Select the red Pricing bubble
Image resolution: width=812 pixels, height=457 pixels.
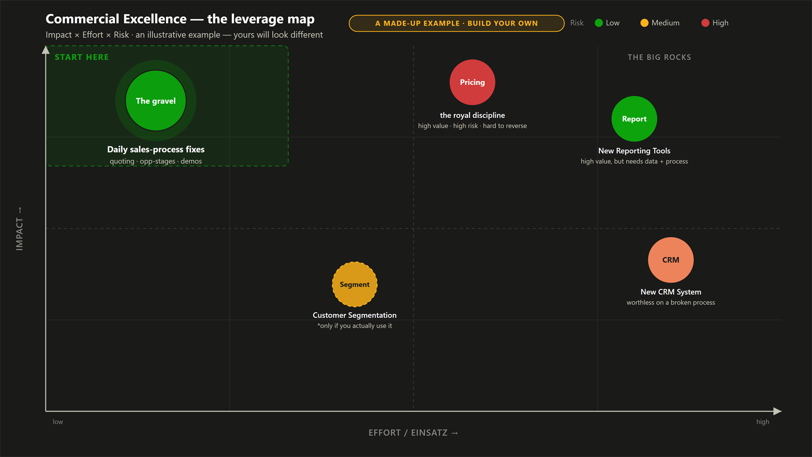tap(472, 82)
